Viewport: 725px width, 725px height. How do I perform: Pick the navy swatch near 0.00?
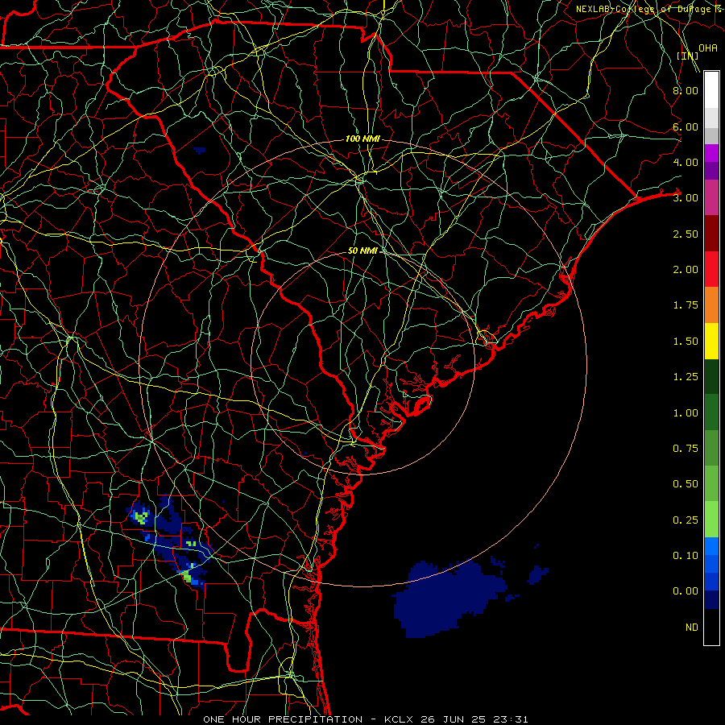pyautogui.click(x=711, y=600)
